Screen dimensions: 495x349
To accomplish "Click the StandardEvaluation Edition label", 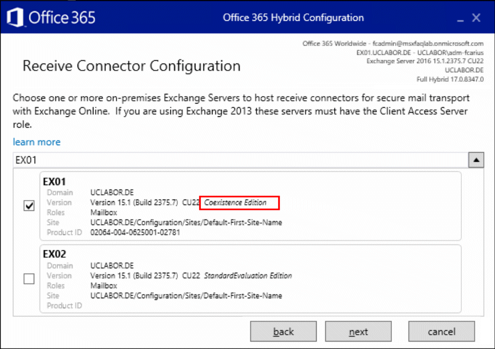I will 248,276.
